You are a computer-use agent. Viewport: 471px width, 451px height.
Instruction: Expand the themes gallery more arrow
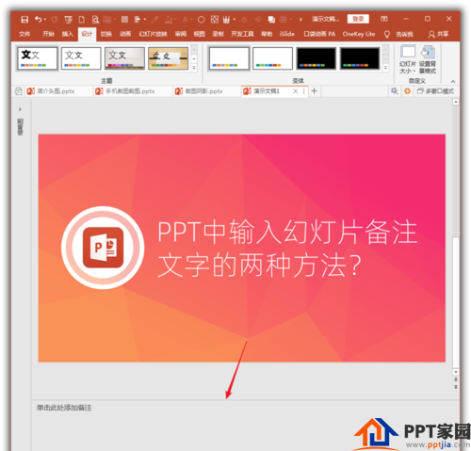point(194,68)
